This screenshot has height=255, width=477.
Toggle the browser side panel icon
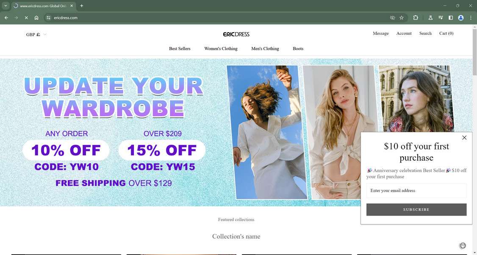pos(451,18)
